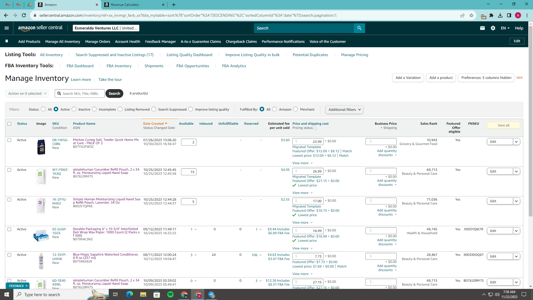Click the Take the tour link
This screenshot has height=300, width=533.
(x=110, y=79)
